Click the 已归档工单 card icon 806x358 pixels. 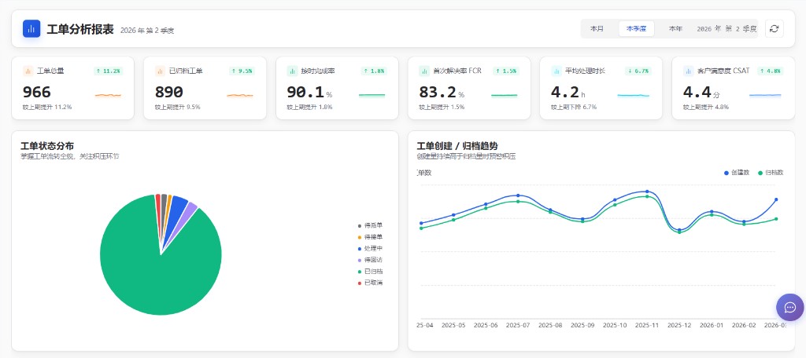coord(160,71)
